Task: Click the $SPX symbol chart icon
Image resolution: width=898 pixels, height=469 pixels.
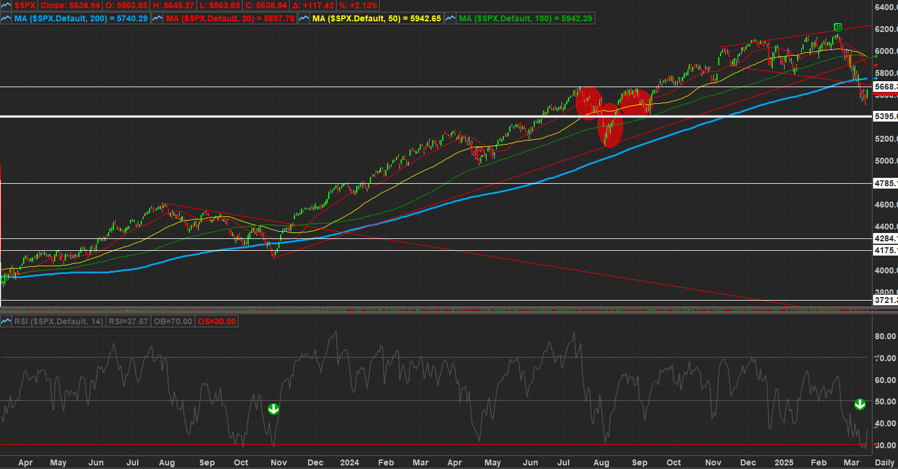Action: point(7,5)
